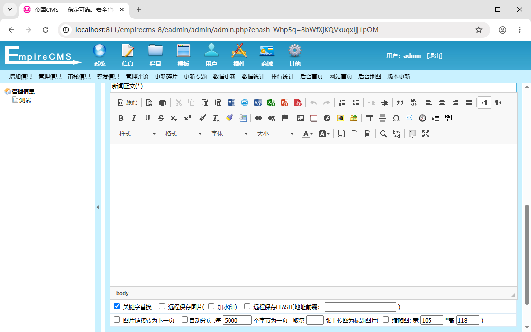531x332 pixels.
Task: Click the browser reload button
Action: [x=46, y=30]
